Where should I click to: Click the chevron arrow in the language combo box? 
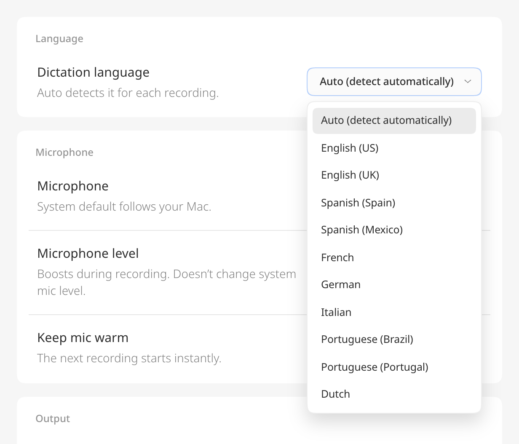[467, 82]
